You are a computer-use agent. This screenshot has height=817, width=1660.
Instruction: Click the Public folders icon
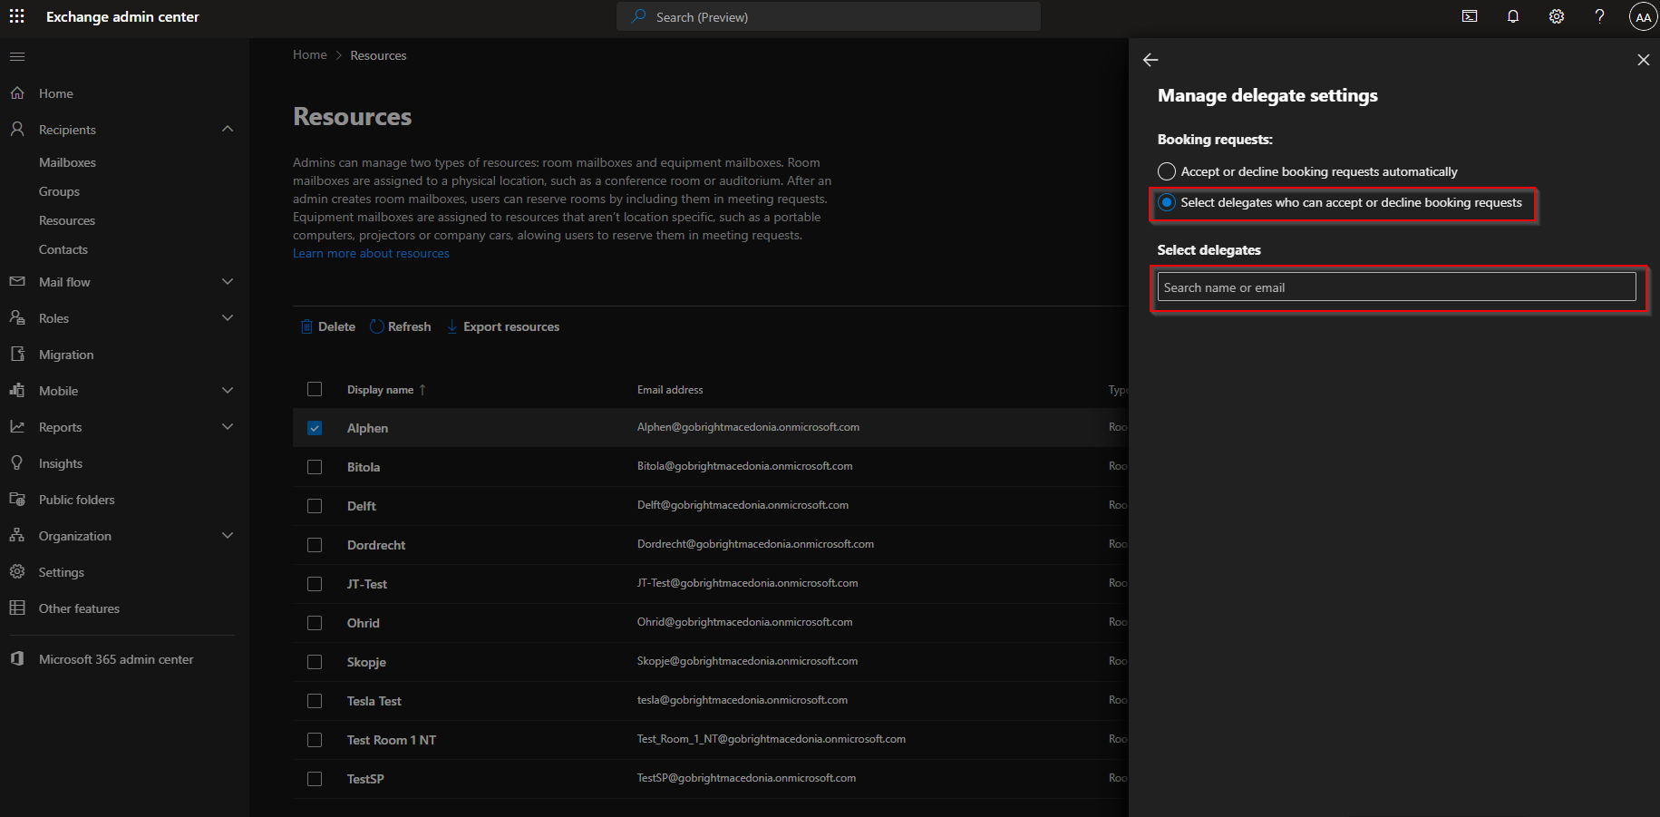click(17, 500)
